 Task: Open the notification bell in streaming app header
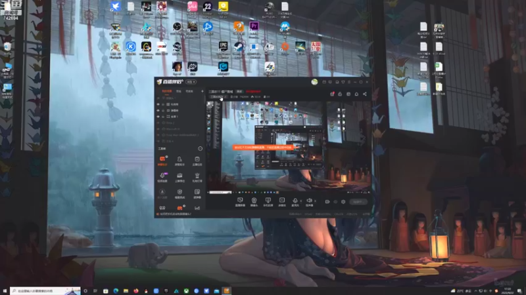point(356,94)
